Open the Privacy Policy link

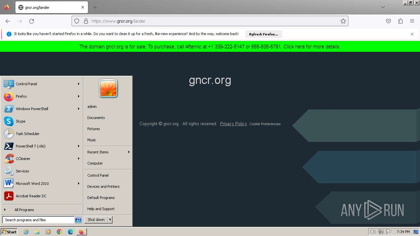(234, 124)
